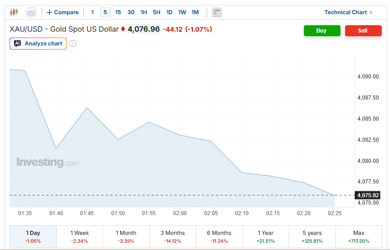Click the 02:05 time axis label

tap(211, 213)
